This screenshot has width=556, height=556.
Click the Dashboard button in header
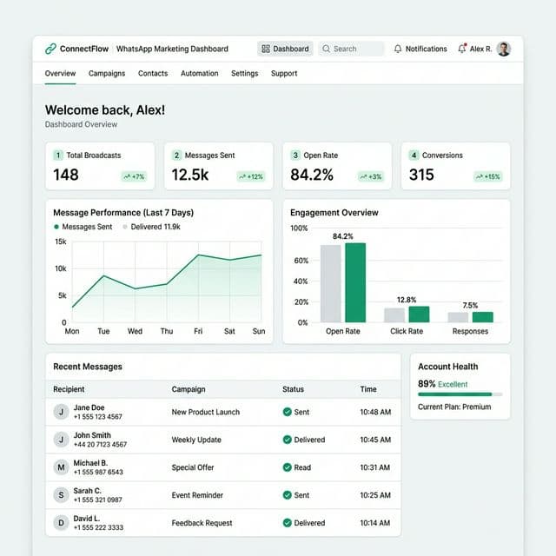point(285,49)
